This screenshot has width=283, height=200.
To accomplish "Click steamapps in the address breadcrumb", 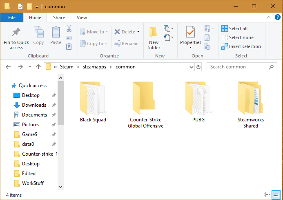I will (94, 67).
